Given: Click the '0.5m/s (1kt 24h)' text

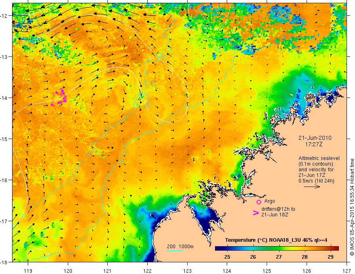Looking at the screenshot, I should click(317, 181).
